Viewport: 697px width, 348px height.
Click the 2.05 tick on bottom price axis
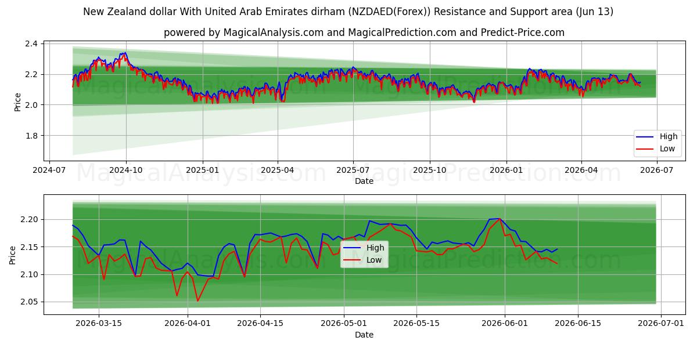click(30, 302)
